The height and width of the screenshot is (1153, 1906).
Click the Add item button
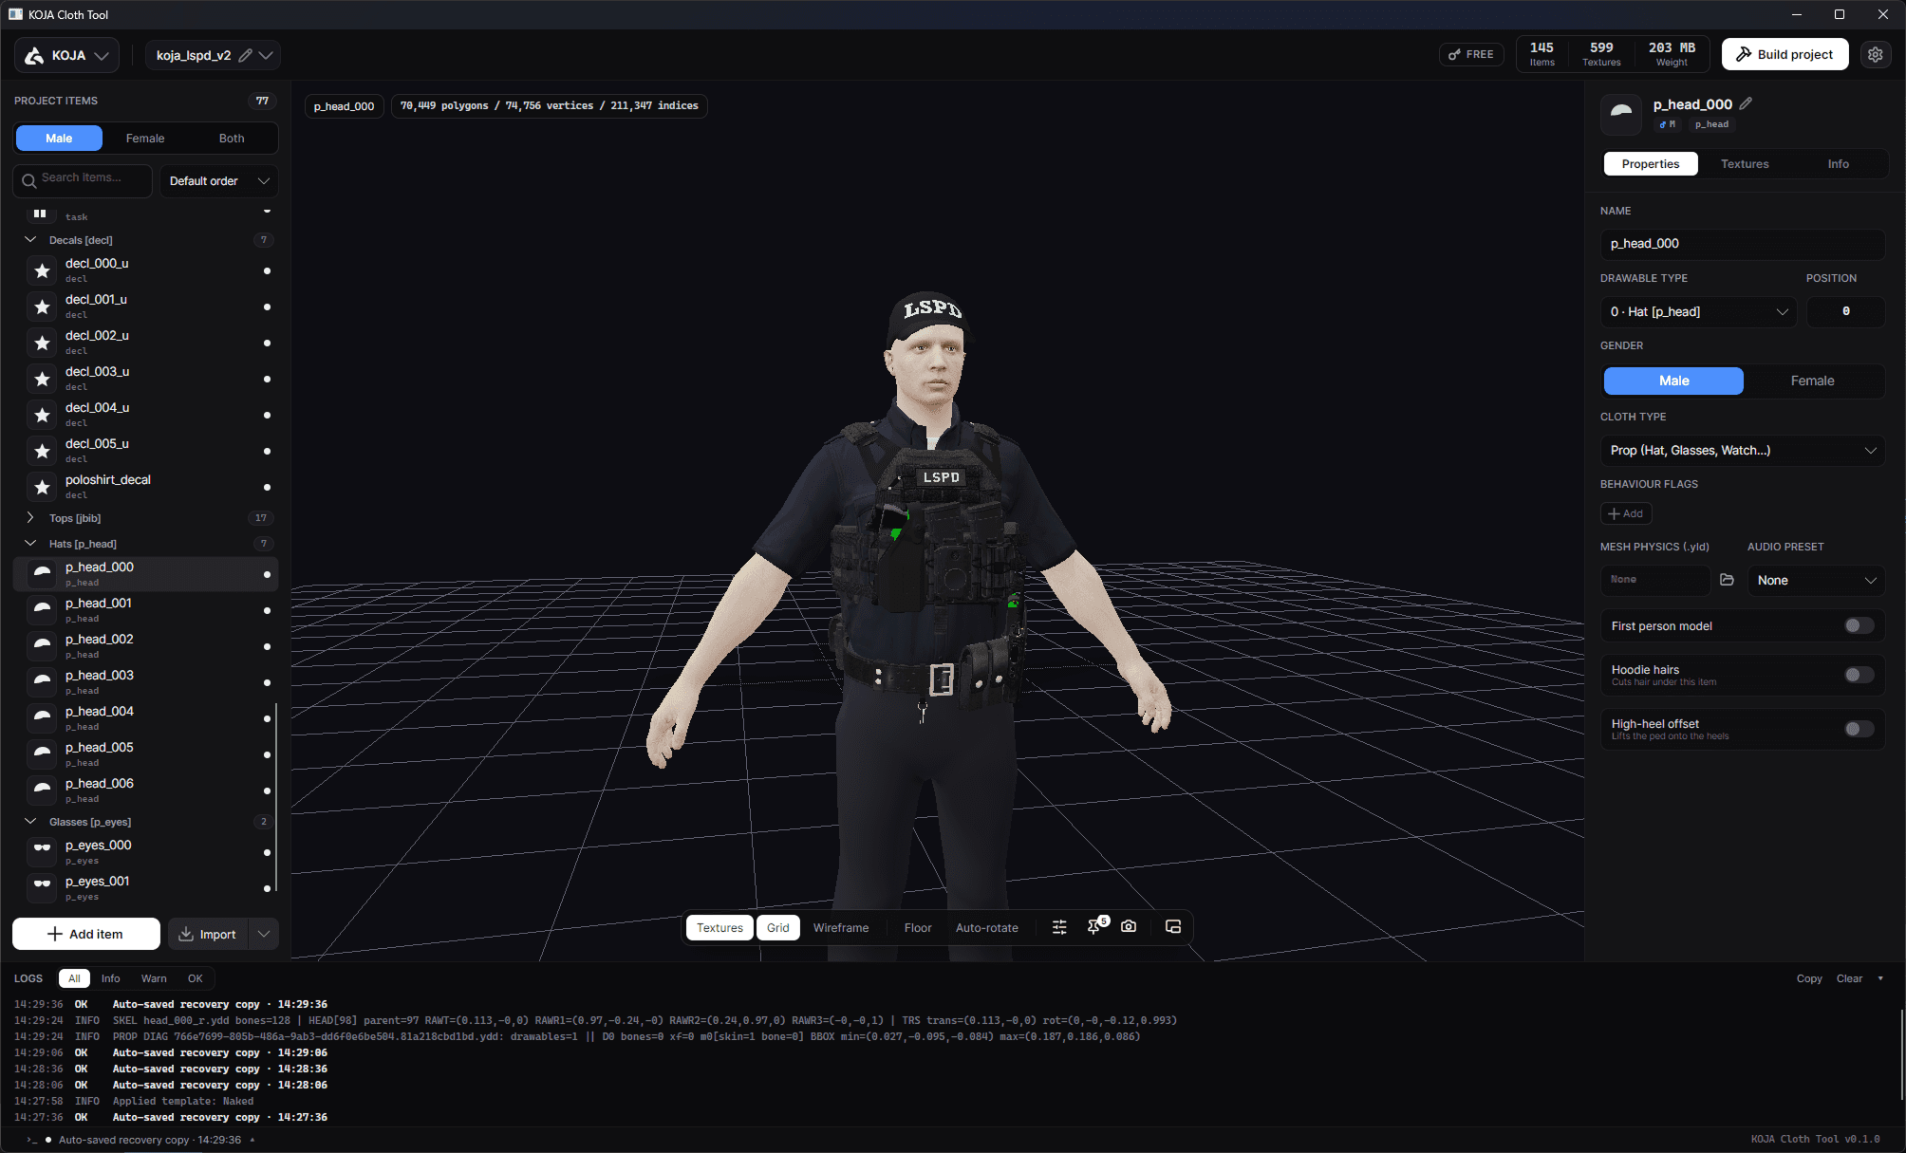point(86,934)
